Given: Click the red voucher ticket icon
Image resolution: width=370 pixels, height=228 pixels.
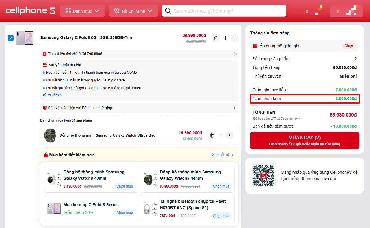Looking at the screenshot, I should pyautogui.click(x=255, y=46).
